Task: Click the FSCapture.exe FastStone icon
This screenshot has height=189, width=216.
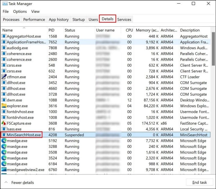Action: [4, 123]
